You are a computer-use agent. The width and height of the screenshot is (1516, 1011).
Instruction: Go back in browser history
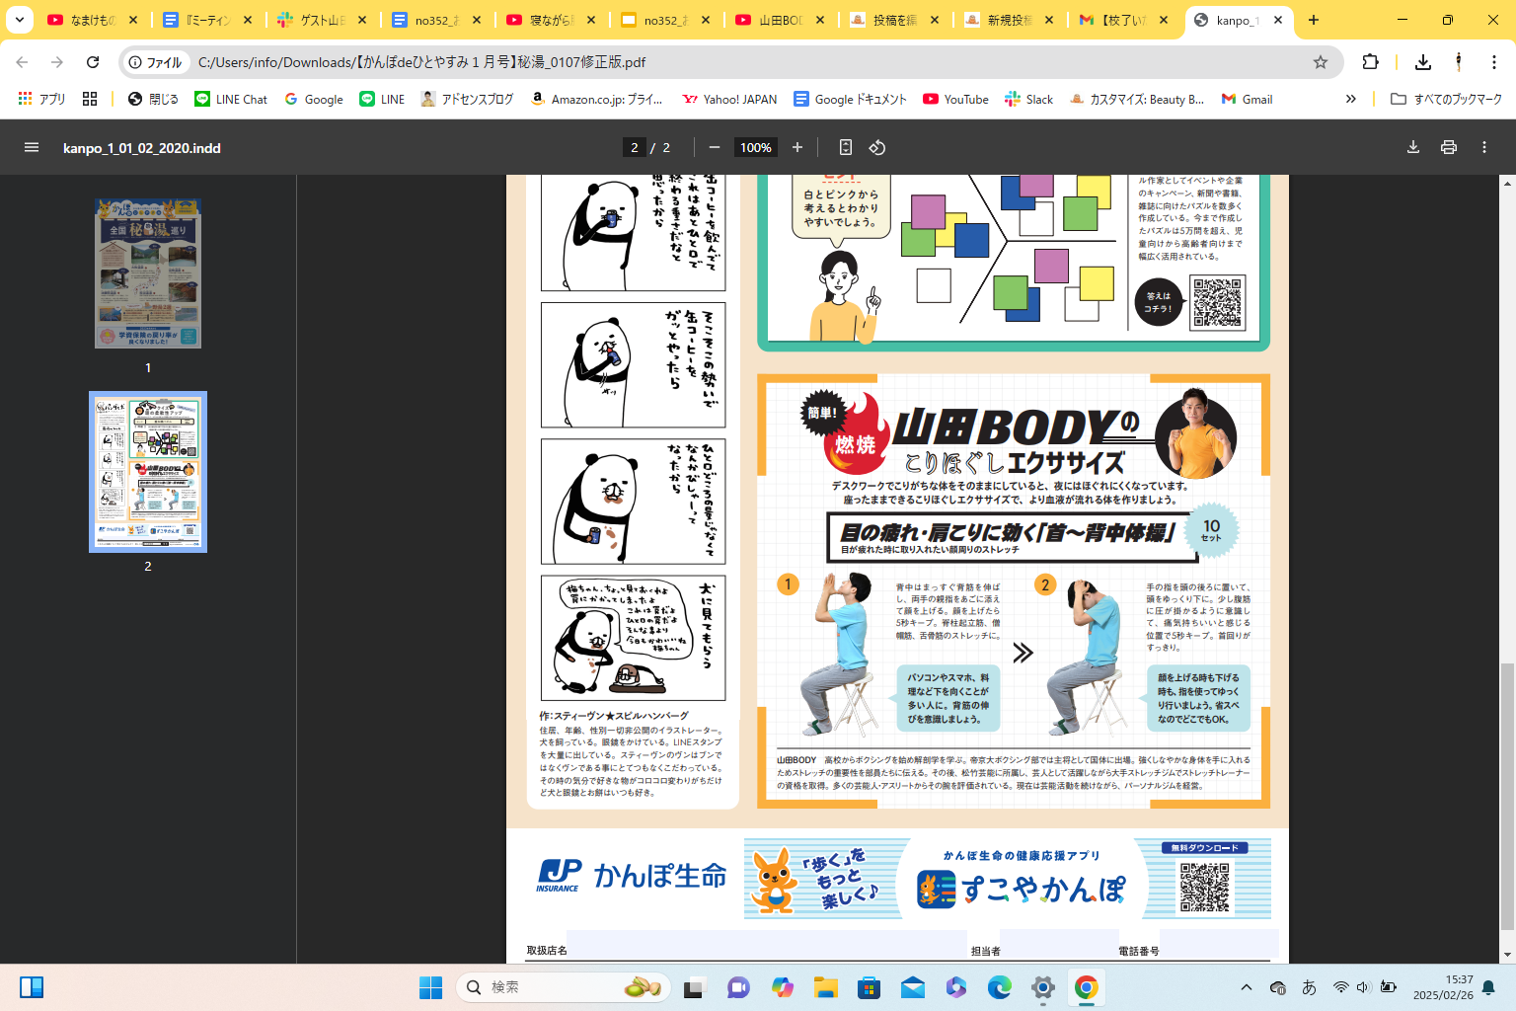click(x=22, y=62)
